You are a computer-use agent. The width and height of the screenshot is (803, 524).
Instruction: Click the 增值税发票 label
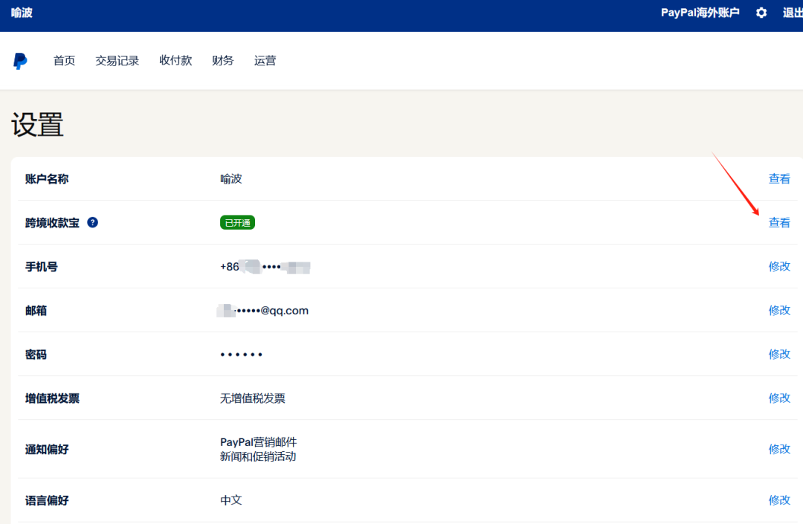(x=52, y=398)
